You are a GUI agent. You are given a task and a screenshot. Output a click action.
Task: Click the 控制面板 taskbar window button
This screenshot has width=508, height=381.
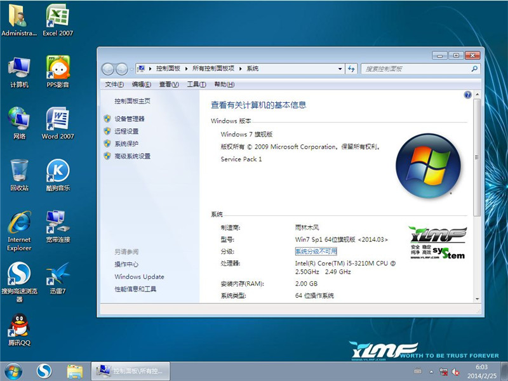130,371
